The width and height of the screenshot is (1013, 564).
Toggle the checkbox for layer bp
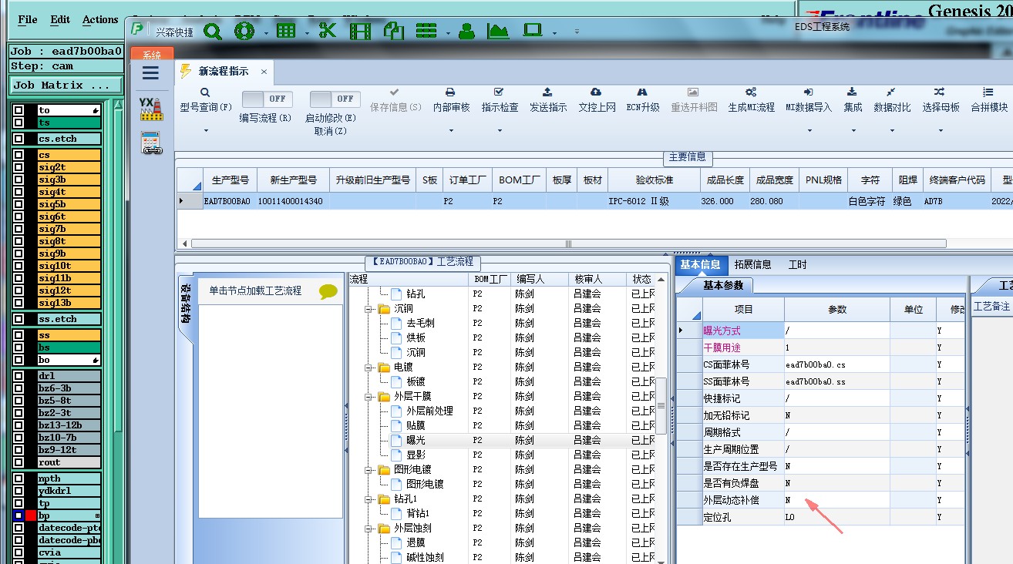[19, 515]
